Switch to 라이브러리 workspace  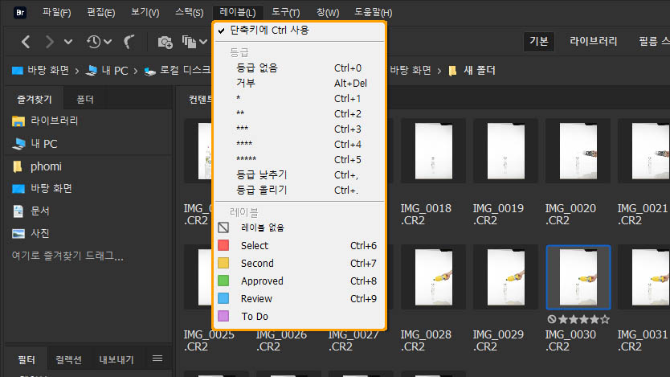593,42
